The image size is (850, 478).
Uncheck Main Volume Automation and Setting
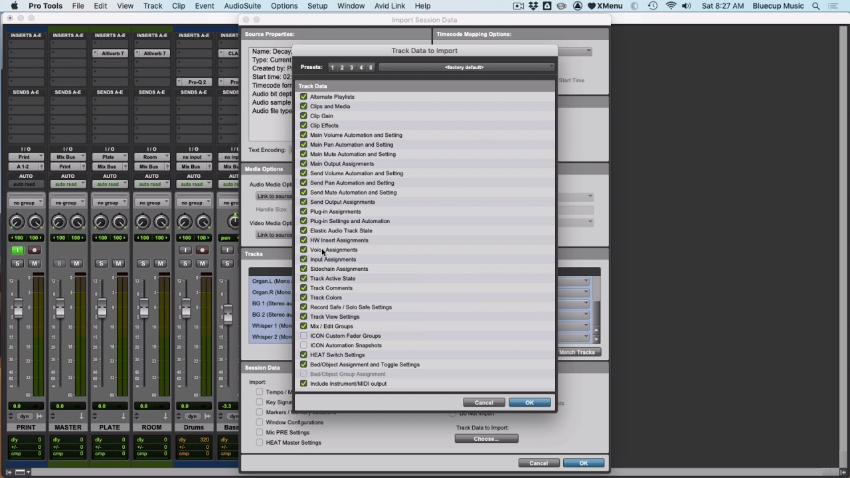point(303,135)
